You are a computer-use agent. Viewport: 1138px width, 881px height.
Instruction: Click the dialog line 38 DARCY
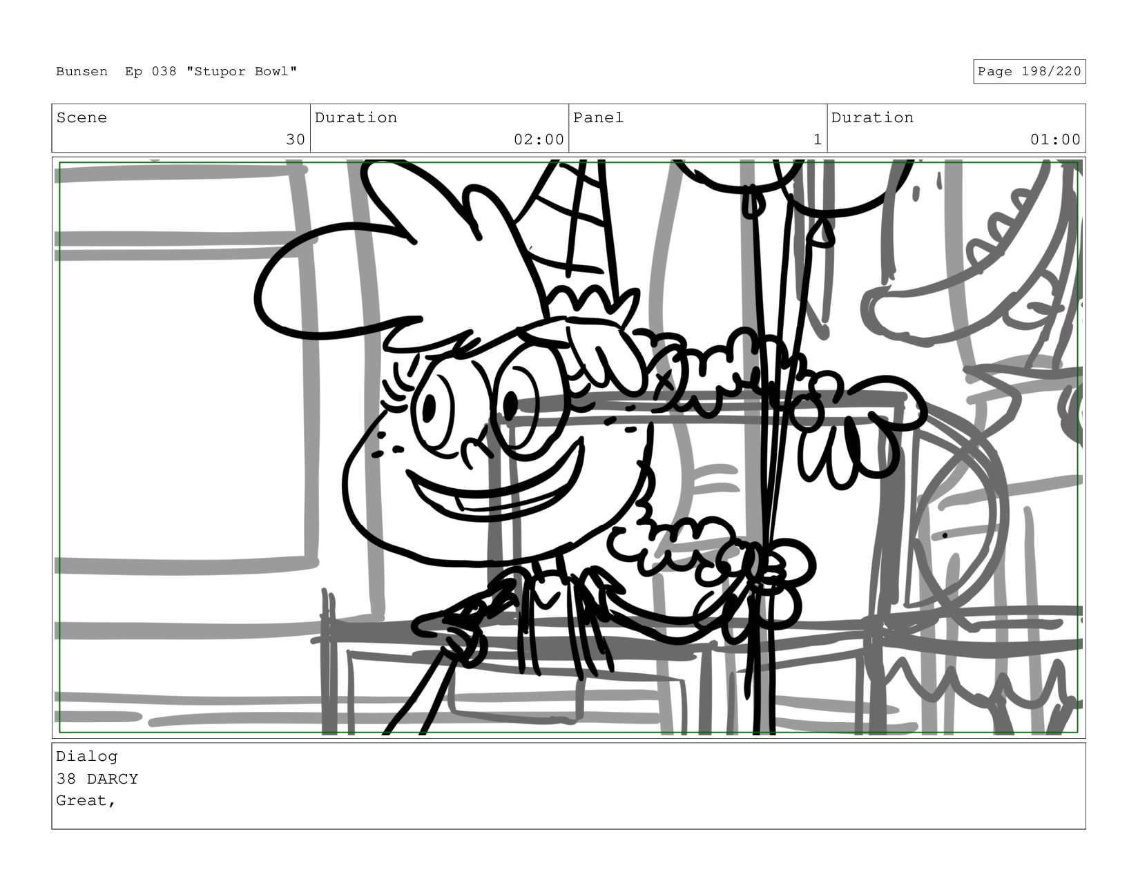(x=97, y=779)
